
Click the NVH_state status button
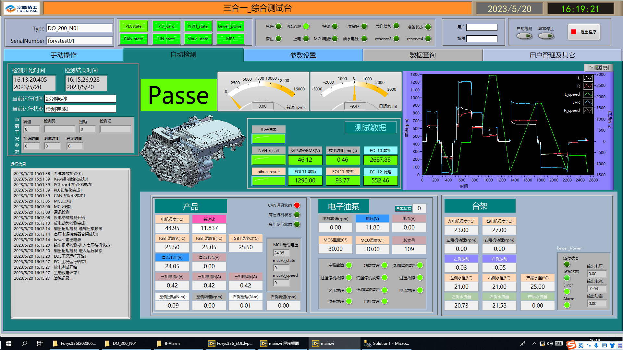pyautogui.click(x=198, y=26)
